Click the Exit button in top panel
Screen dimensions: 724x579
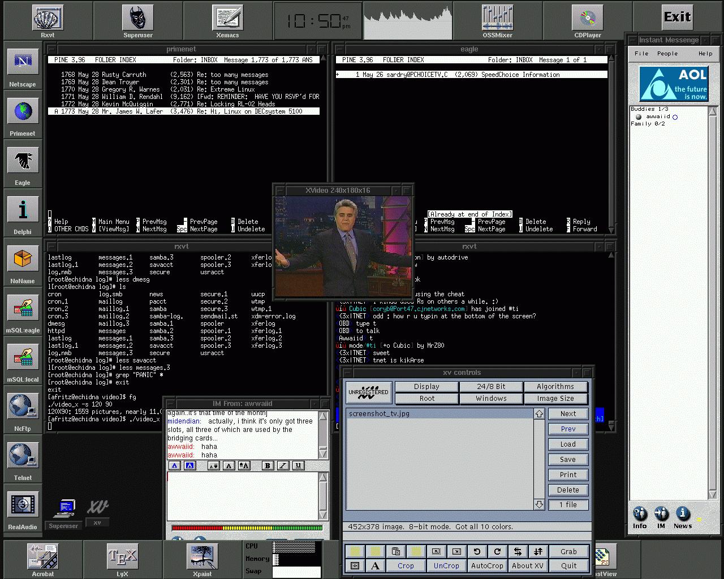click(677, 17)
